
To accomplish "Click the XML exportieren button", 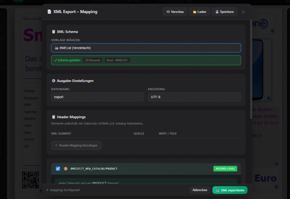I will 230,190.
